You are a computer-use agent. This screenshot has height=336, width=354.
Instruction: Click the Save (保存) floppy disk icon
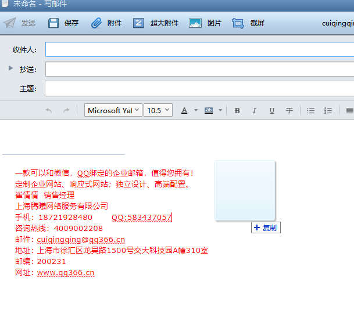click(53, 23)
